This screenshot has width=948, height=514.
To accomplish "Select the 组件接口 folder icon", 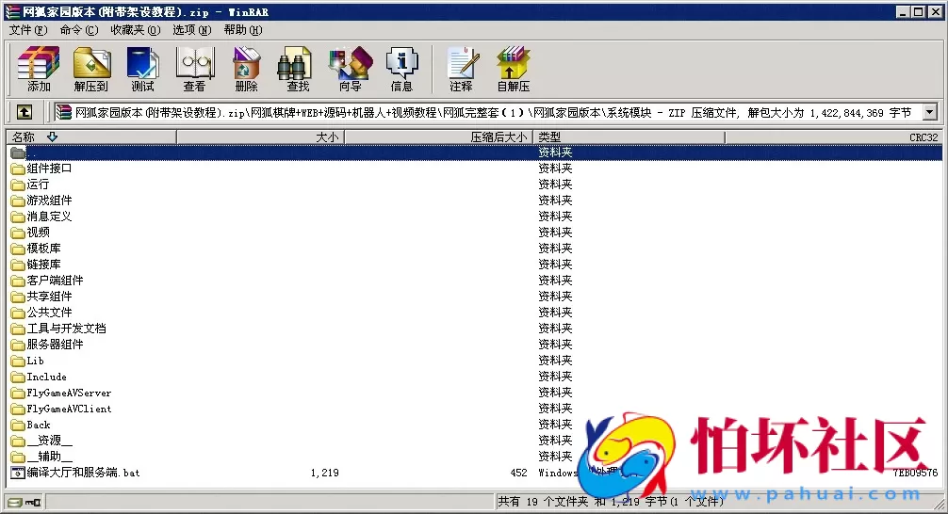I will click(18, 169).
